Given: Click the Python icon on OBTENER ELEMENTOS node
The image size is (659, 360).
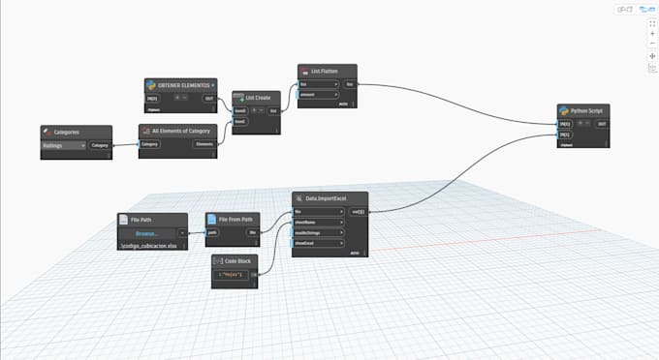Looking at the screenshot, I should click(x=151, y=85).
